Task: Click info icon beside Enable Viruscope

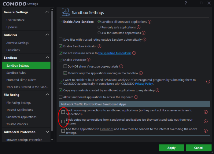Action: [89, 60]
